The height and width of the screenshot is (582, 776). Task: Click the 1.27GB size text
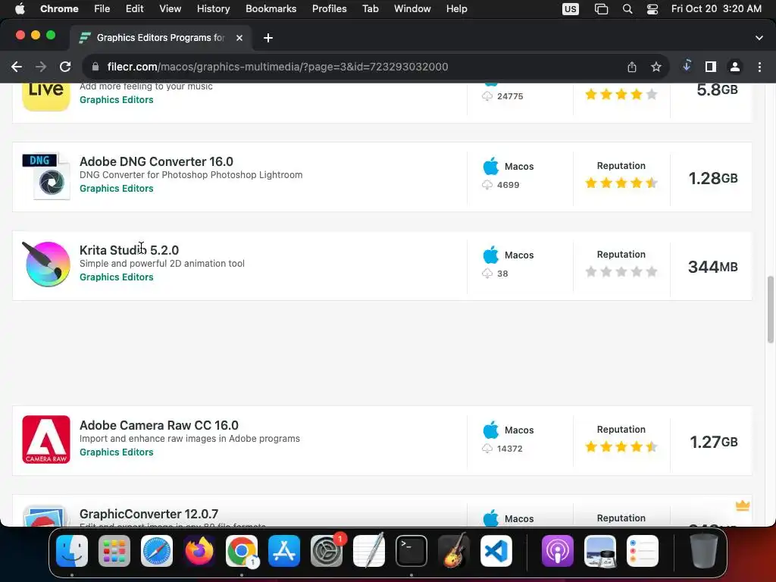[x=714, y=442]
